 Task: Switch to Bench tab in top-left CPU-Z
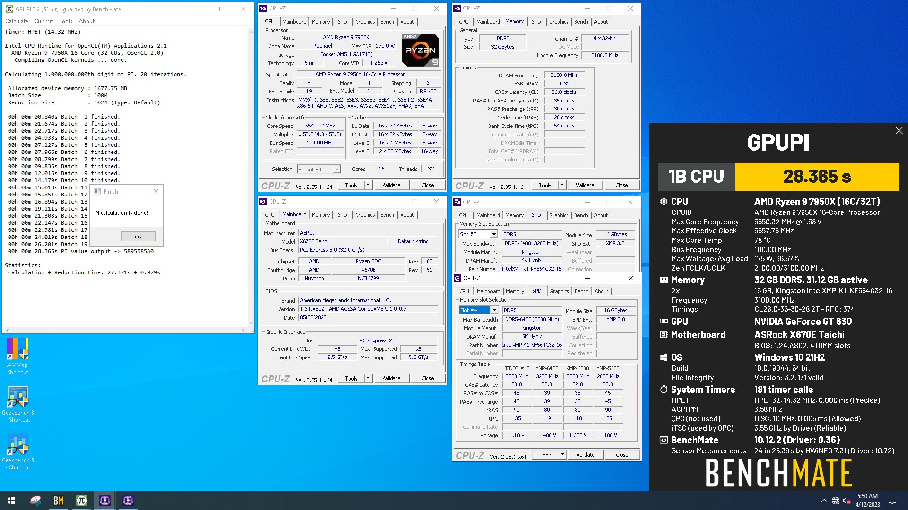click(x=387, y=22)
